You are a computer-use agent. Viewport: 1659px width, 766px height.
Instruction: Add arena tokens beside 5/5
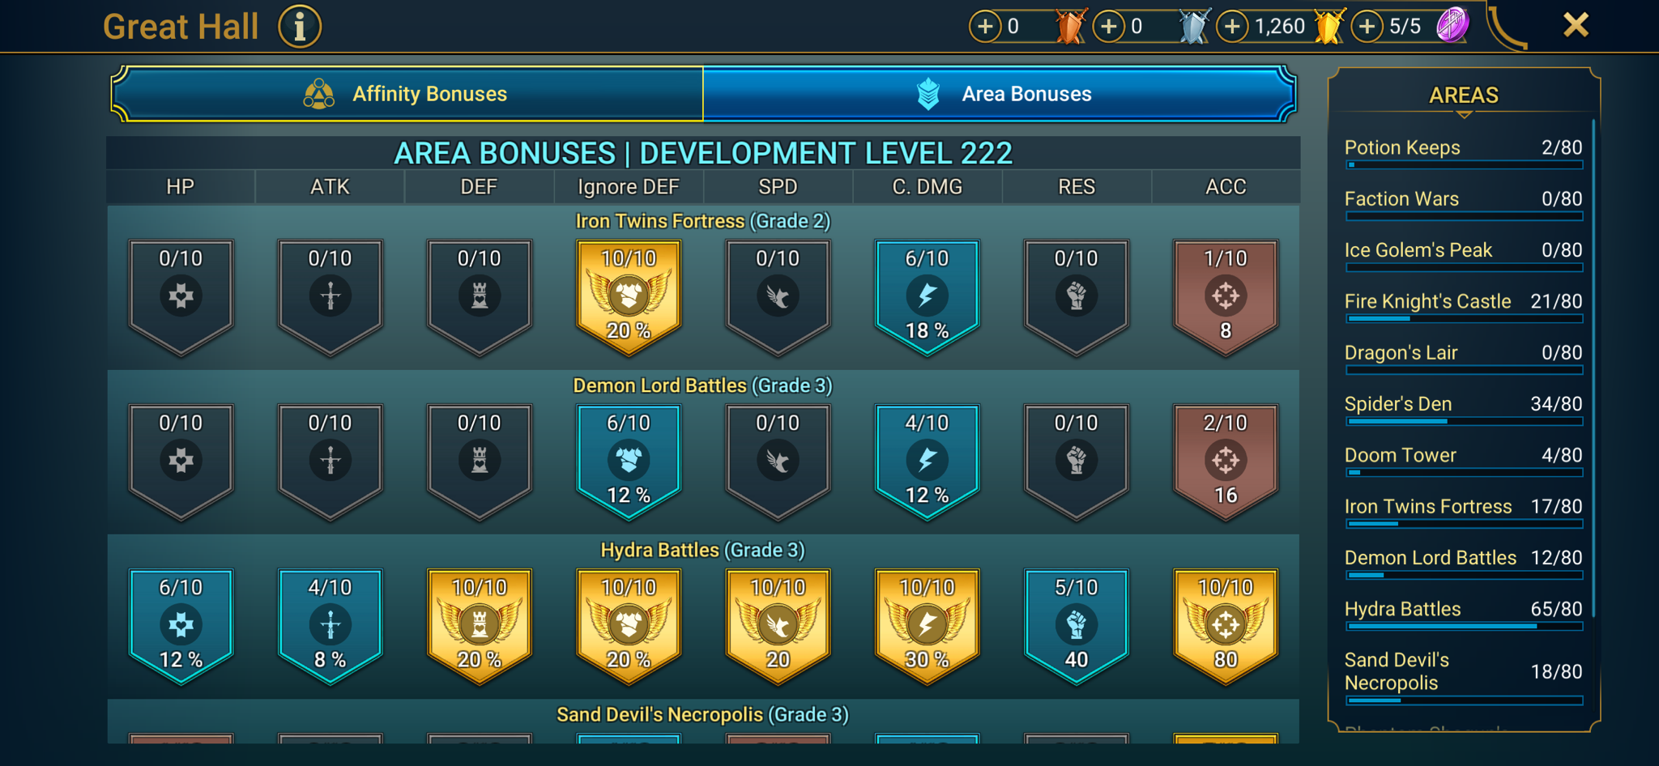point(1367,27)
